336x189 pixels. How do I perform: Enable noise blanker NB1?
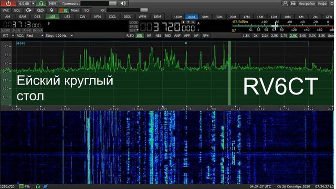click(x=159, y=36)
